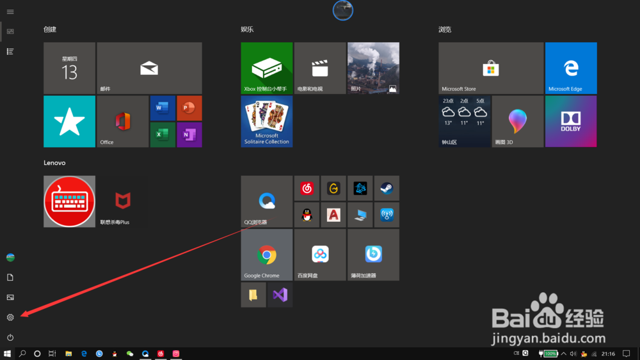Open taskbar Search magnifier

[22, 354]
